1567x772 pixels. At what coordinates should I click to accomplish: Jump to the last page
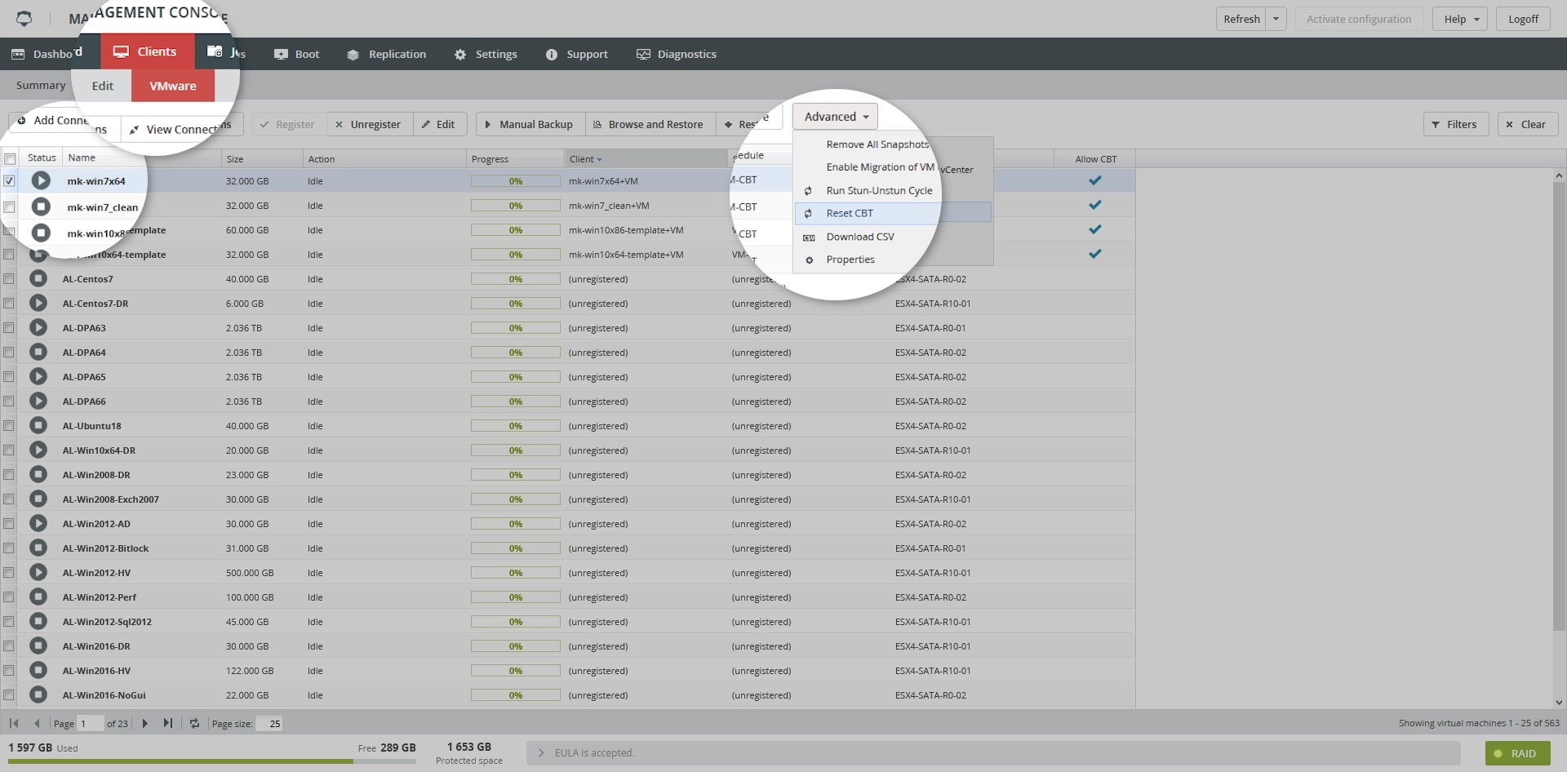click(167, 723)
